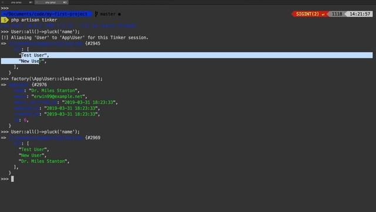Click the 1118 history number in prompt
The image size is (376, 212).
[x=337, y=14]
